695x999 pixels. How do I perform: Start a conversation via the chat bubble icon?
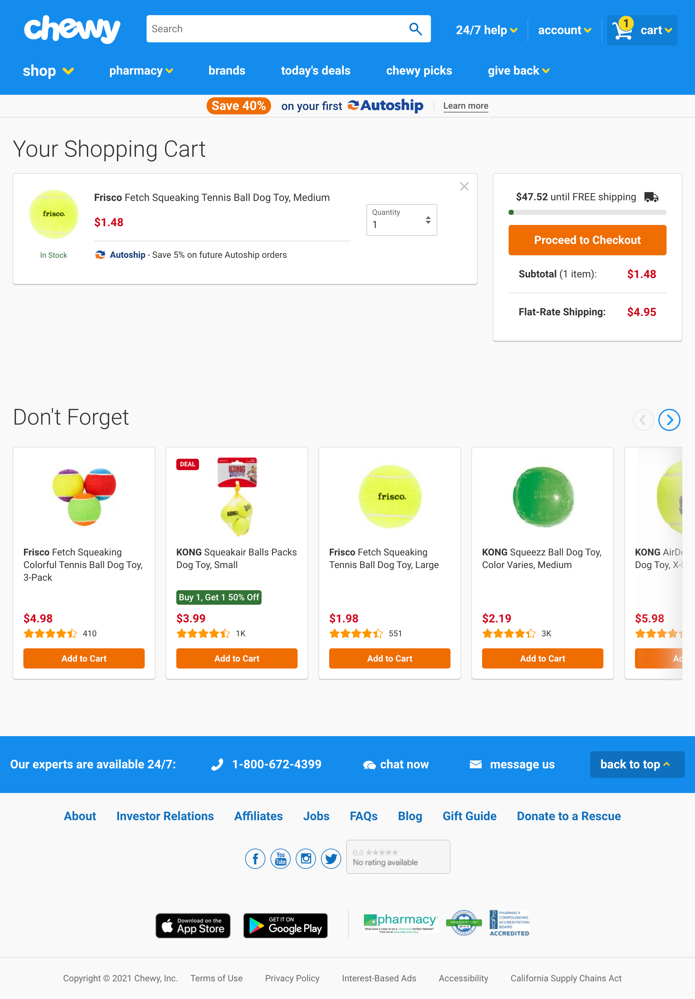[370, 764]
